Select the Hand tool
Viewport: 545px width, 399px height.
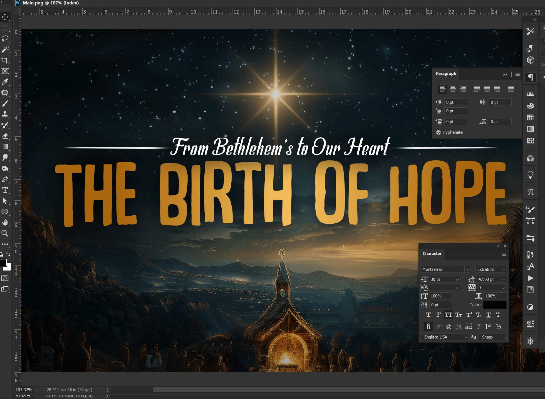5,223
